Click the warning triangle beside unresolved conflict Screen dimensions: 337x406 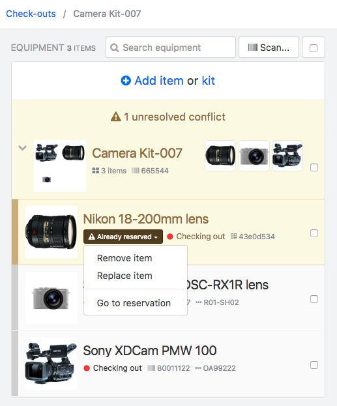(x=116, y=117)
